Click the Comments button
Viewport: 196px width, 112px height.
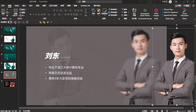pos(186,6)
